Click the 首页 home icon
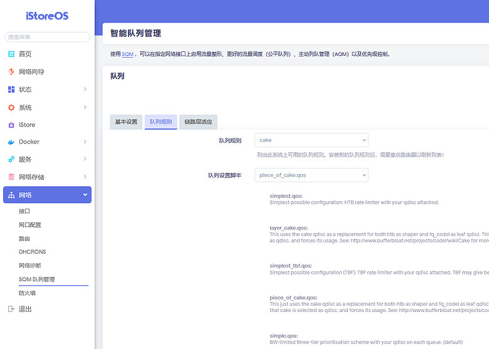Image resolution: width=489 pixels, height=349 pixels. coord(11,54)
